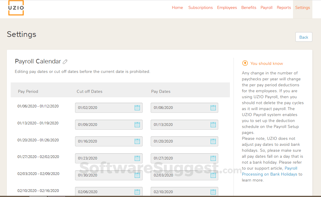Select pay period 01/27/2020 - 02/02/2020
The width and height of the screenshot is (321, 197).
click(38, 157)
